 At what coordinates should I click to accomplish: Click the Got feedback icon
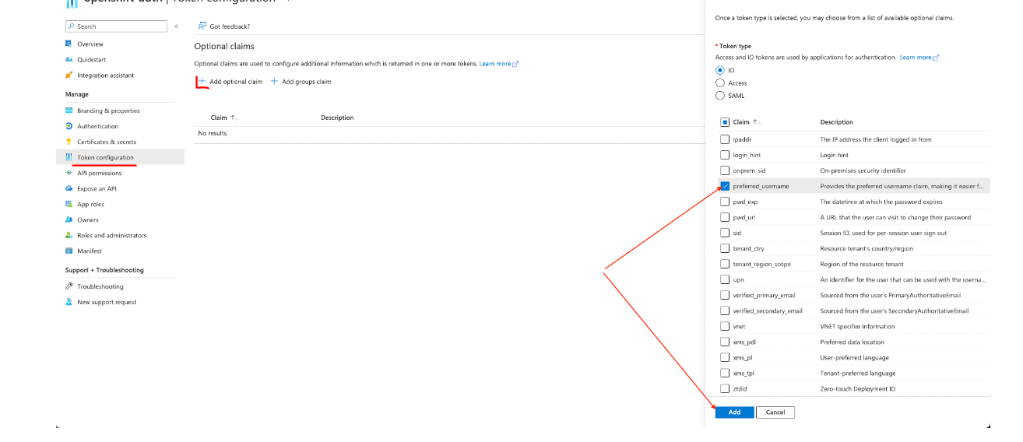pyautogui.click(x=202, y=26)
